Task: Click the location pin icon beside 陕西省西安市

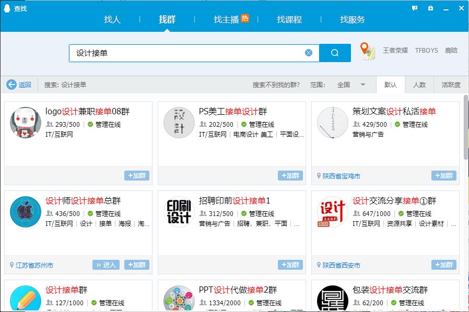Action: tap(318, 265)
